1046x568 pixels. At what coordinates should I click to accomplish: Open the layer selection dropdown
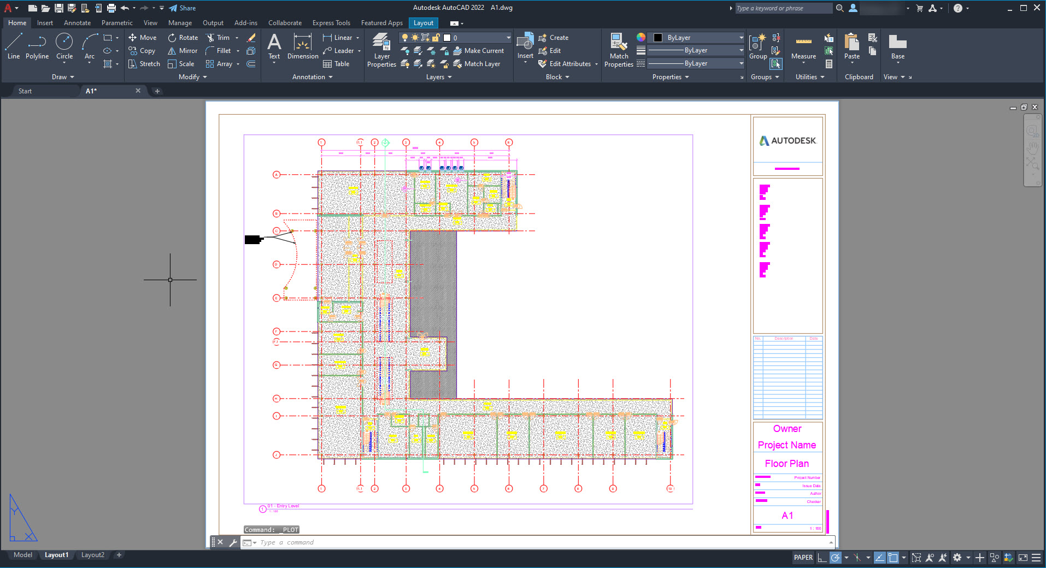pyautogui.click(x=507, y=37)
